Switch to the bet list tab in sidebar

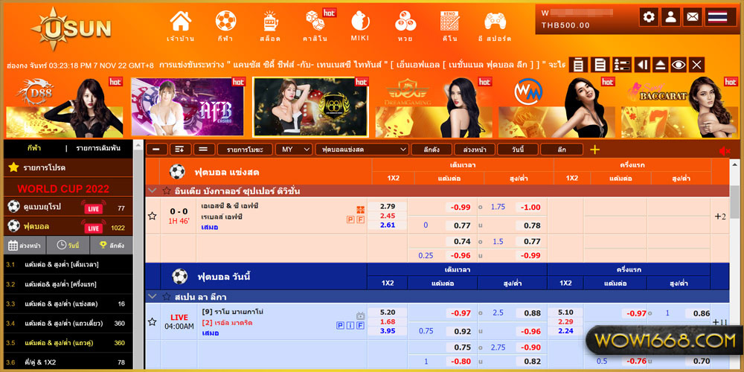[98, 148]
